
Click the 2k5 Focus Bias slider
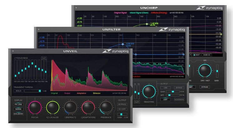click(x=32, y=70)
